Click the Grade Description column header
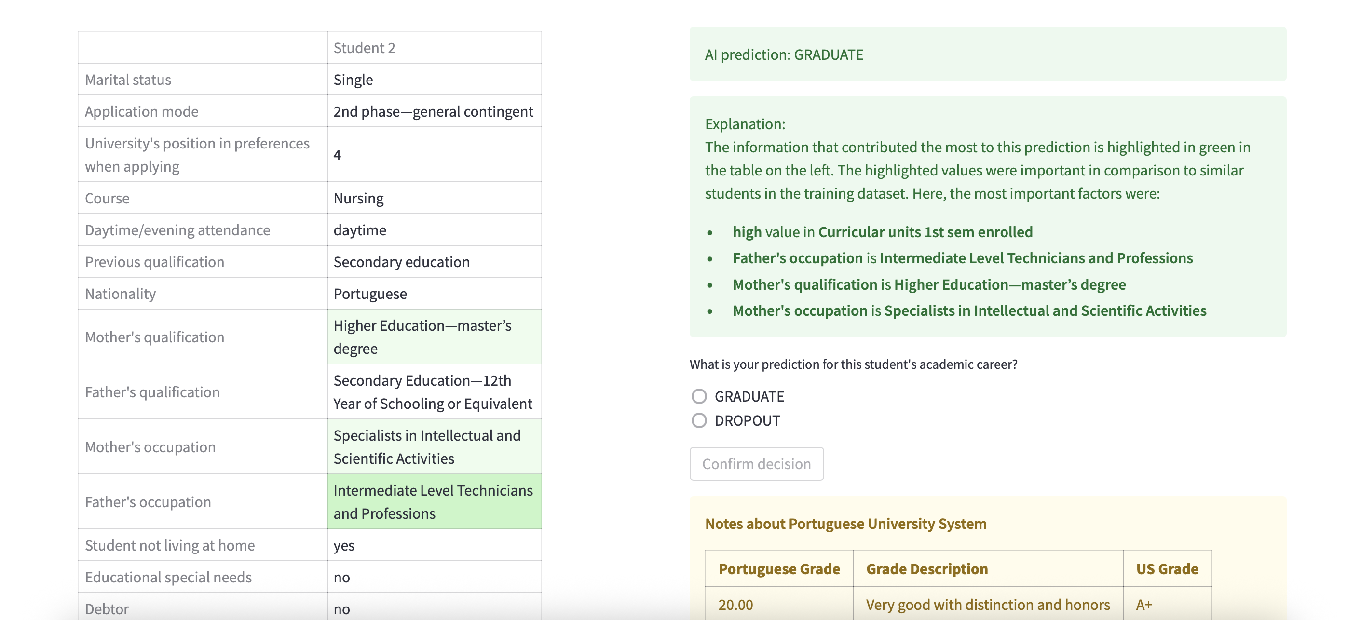The width and height of the screenshot is (1361, 620). coord(927,569)
